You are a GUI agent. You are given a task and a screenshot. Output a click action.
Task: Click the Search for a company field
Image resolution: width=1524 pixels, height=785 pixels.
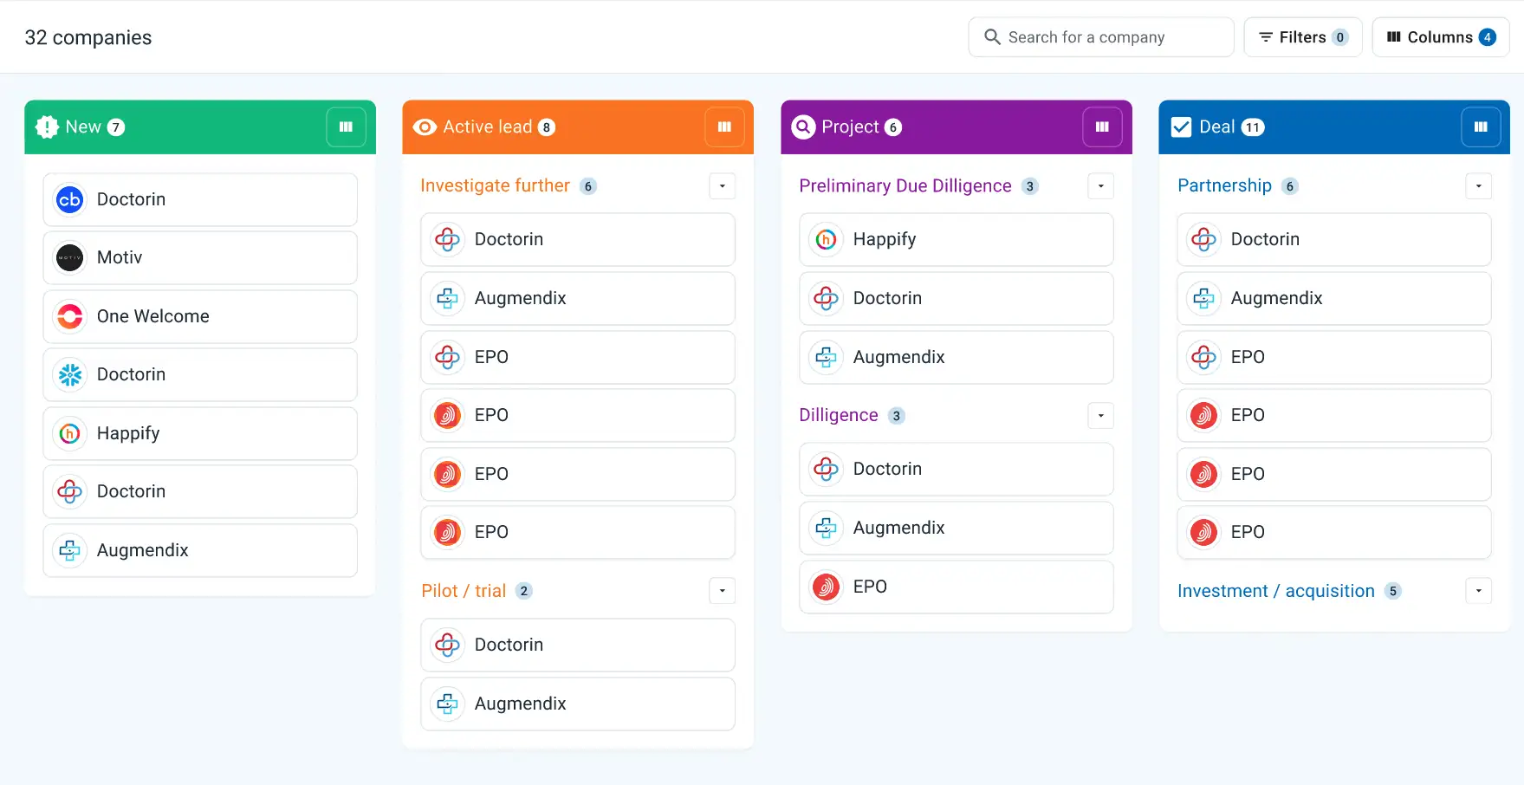1100,37
